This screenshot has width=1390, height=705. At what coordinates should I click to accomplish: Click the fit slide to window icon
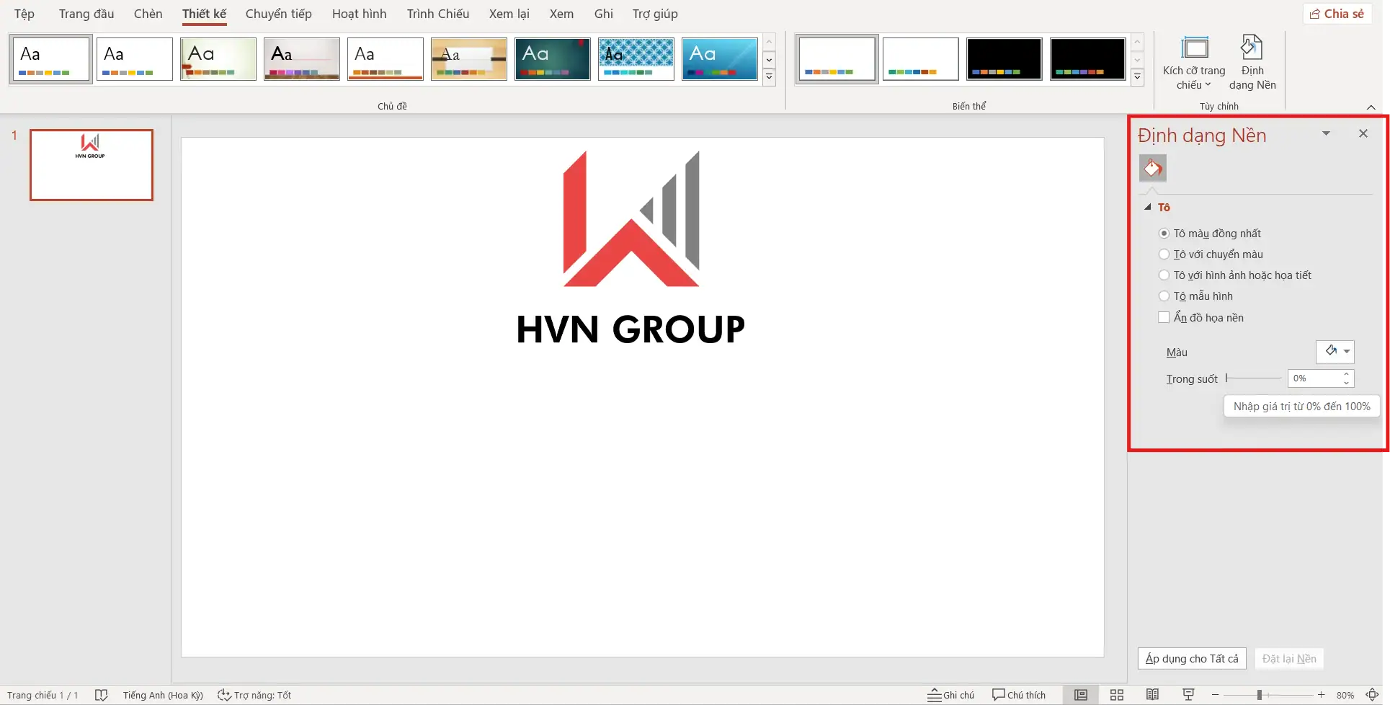1372,695
